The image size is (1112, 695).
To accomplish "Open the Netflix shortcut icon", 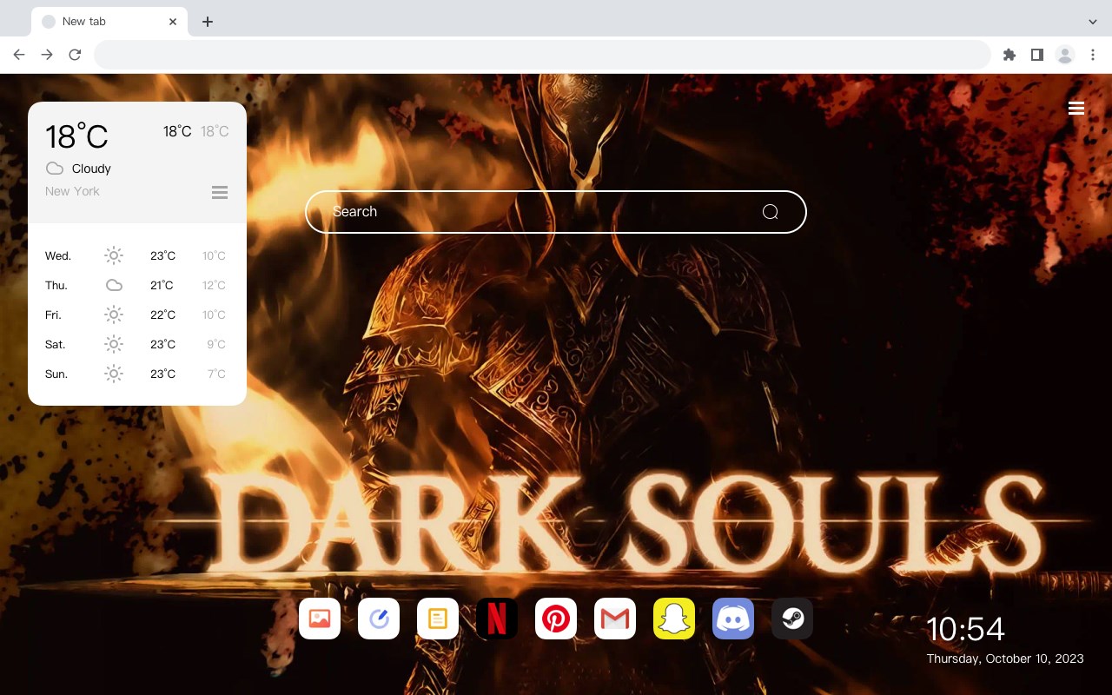I will (x=497, y=619).
